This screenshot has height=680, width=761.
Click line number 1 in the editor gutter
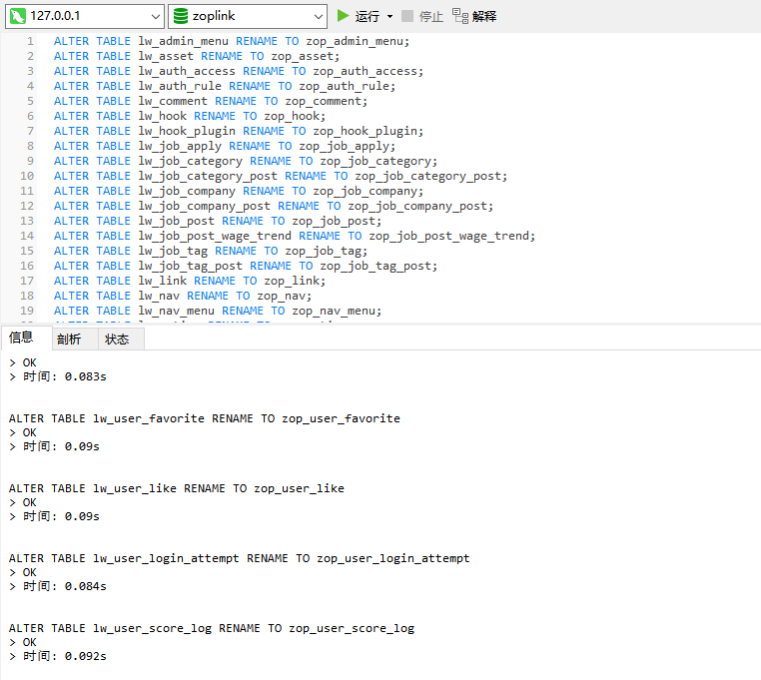(x=30, y=41)
